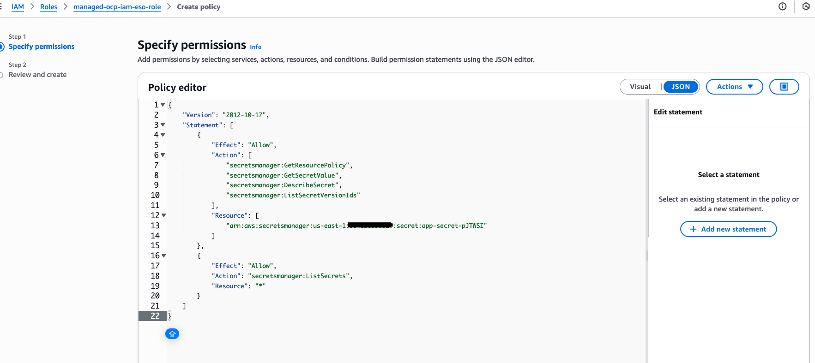Switch policy editor to Visual mode
Screen dimensions: 815x363
640,87
